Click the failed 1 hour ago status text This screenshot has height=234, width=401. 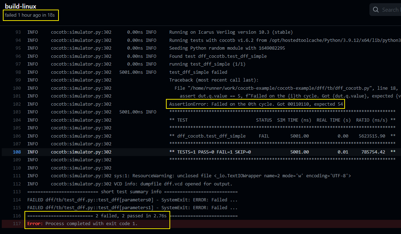[30, 15]
